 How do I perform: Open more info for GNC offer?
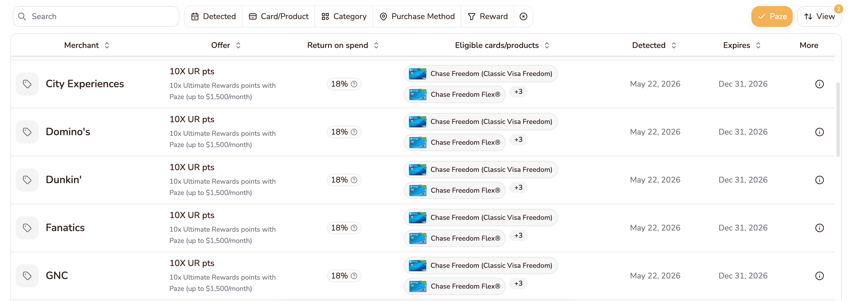point(819,276)
